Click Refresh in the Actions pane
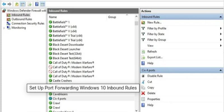This screenshot has height=112, width=224. pyautogui.click(x=152, y=52)
